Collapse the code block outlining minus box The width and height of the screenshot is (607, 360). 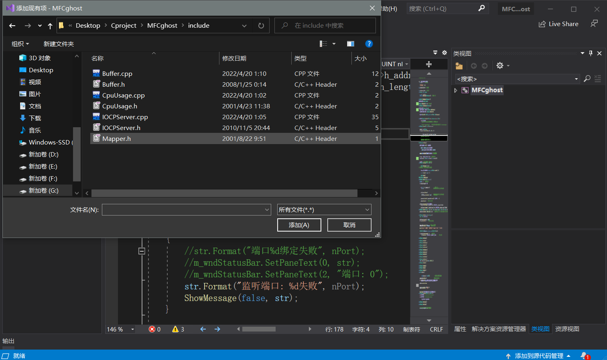coord(142,251)
